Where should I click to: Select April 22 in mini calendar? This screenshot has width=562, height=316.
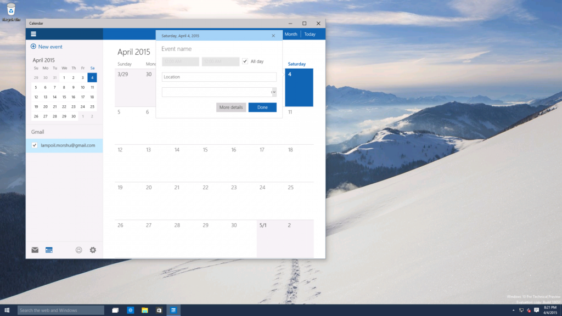point(64,106)
